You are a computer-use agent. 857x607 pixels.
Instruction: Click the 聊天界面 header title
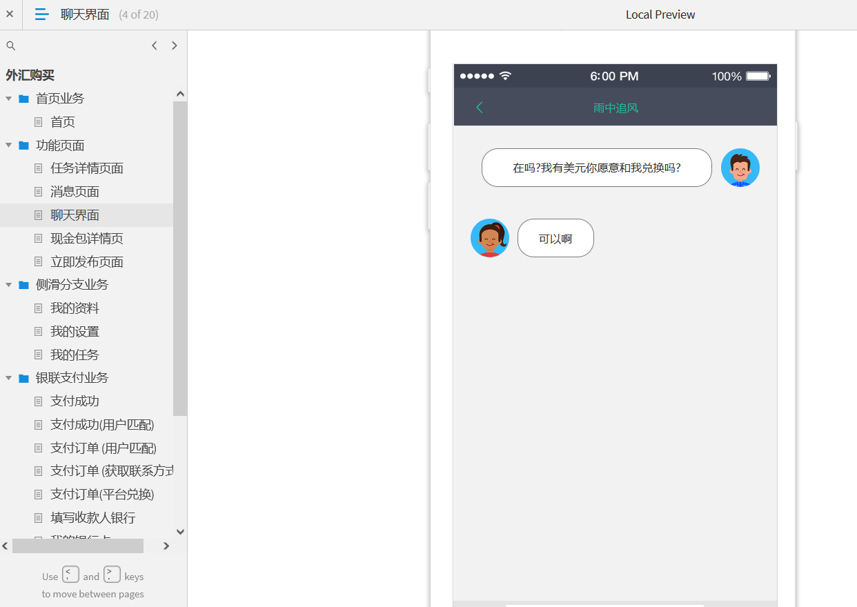click(85, 14)
